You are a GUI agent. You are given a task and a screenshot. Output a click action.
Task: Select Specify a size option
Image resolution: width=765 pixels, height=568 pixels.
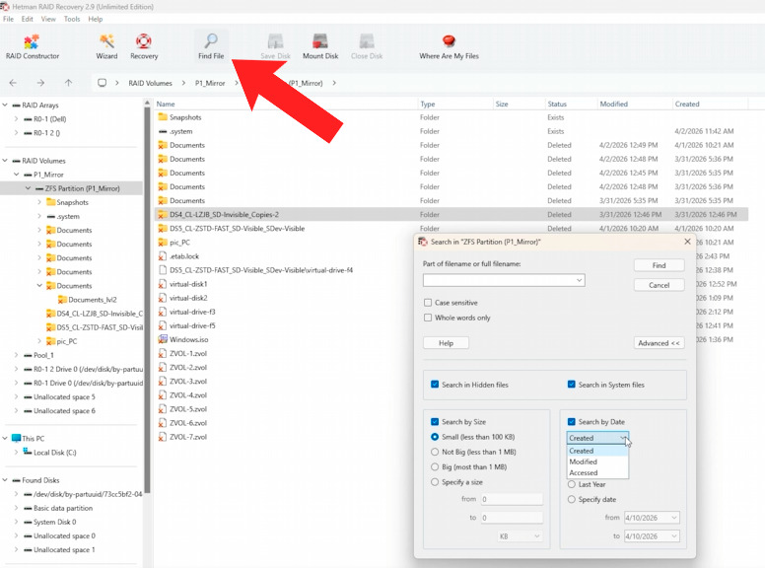point(435,482)
